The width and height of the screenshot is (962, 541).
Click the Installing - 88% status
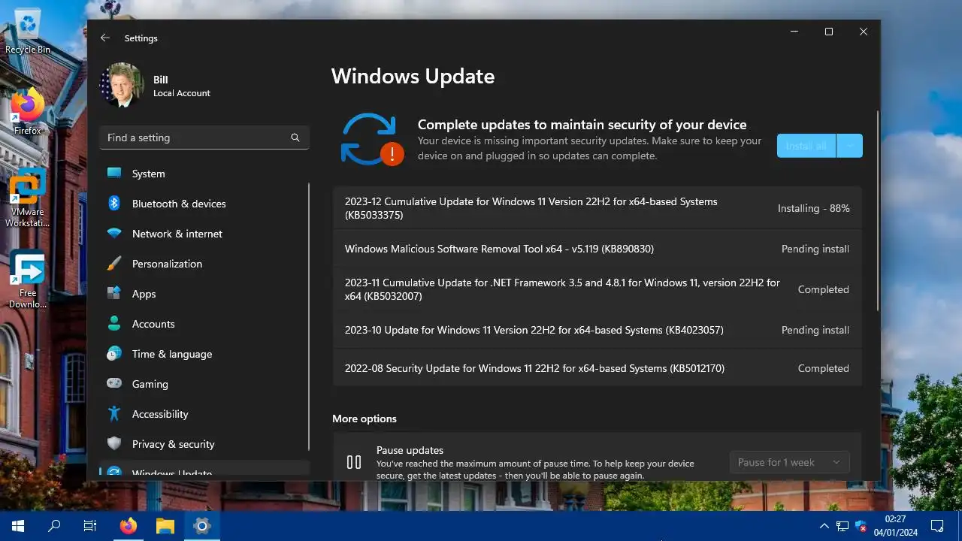tap(813, 208)
